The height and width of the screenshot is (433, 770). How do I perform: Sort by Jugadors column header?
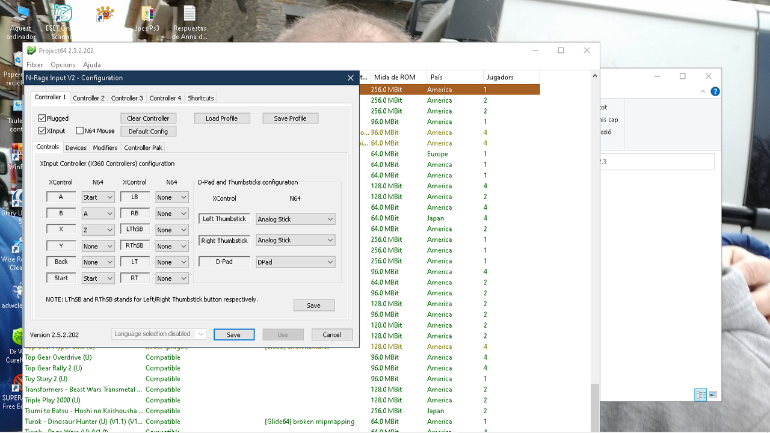pos(511,77)
